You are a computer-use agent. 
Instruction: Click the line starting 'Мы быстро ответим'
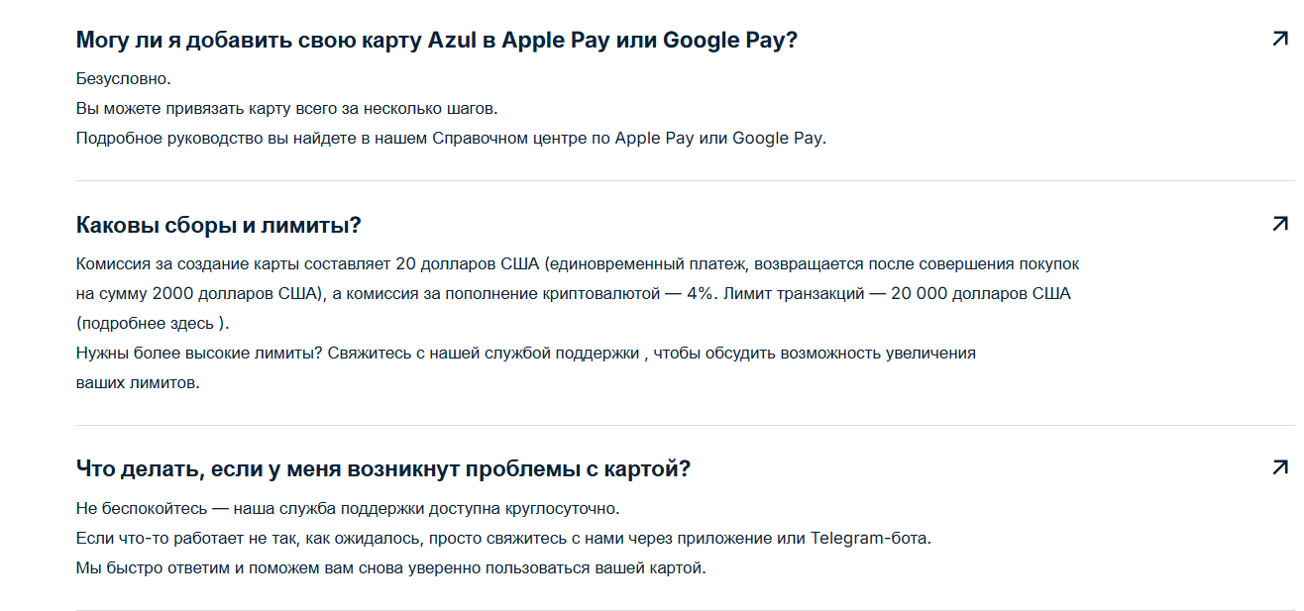(390, 568)
